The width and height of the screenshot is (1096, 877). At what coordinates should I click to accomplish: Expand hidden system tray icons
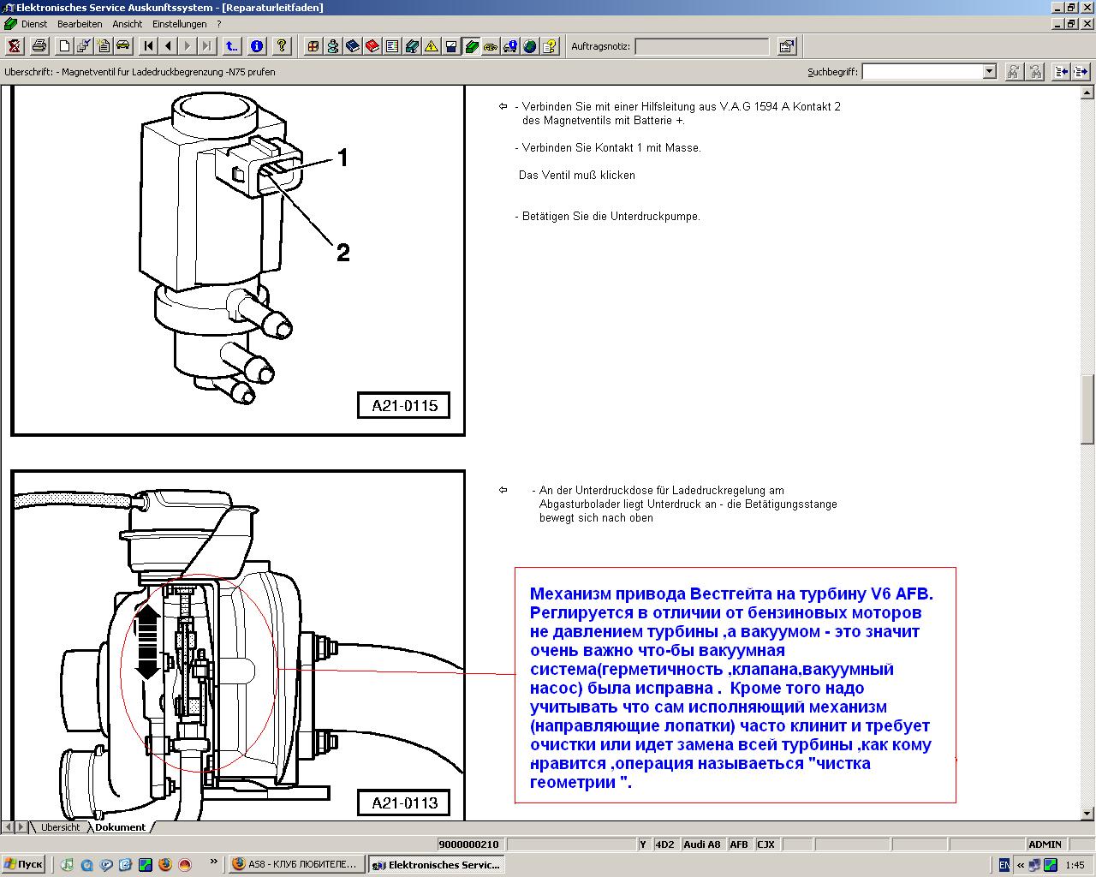point(1021,865)
